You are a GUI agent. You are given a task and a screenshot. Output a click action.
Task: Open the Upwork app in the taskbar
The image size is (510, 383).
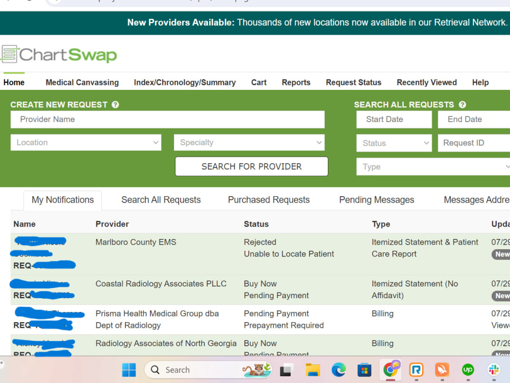(468, 370)
